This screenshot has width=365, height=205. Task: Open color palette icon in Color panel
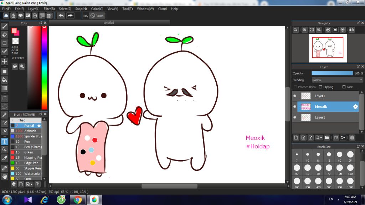click(15, 67)
